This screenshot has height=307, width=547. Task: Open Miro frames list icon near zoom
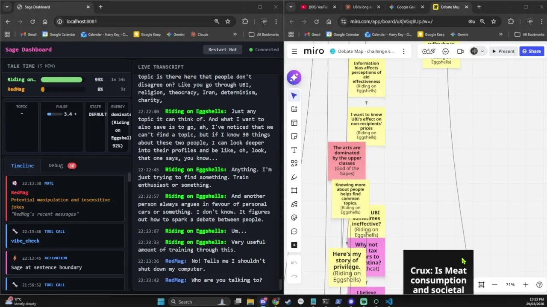pyautogui.click(x=481, y=285)
